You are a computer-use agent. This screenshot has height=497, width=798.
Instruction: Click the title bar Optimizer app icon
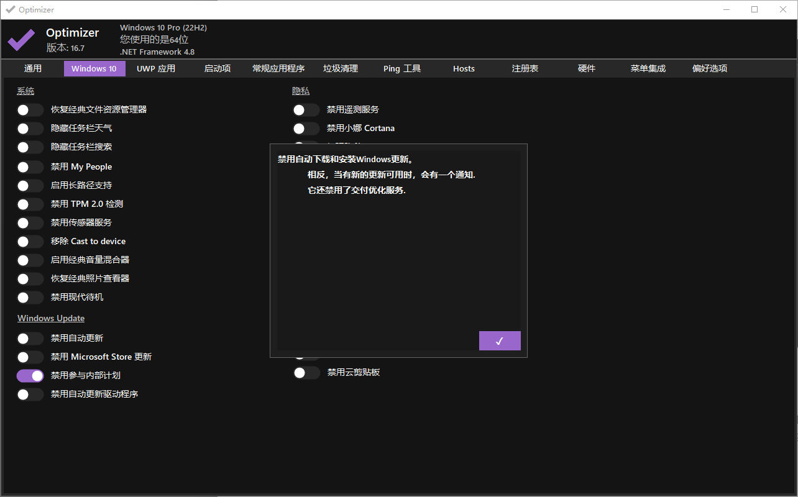[x=10, y=9]
